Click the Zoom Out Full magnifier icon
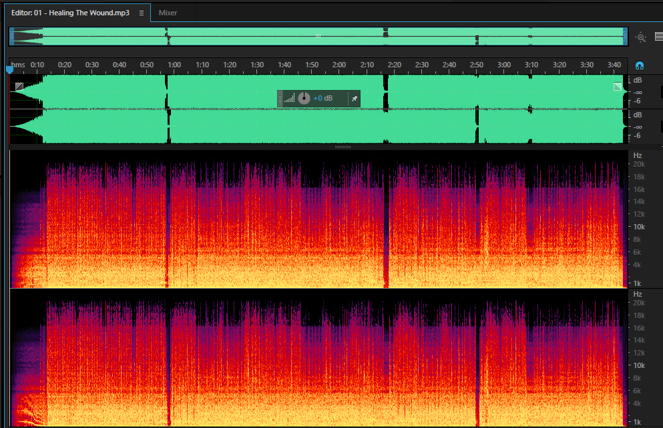 coord(640,37)
